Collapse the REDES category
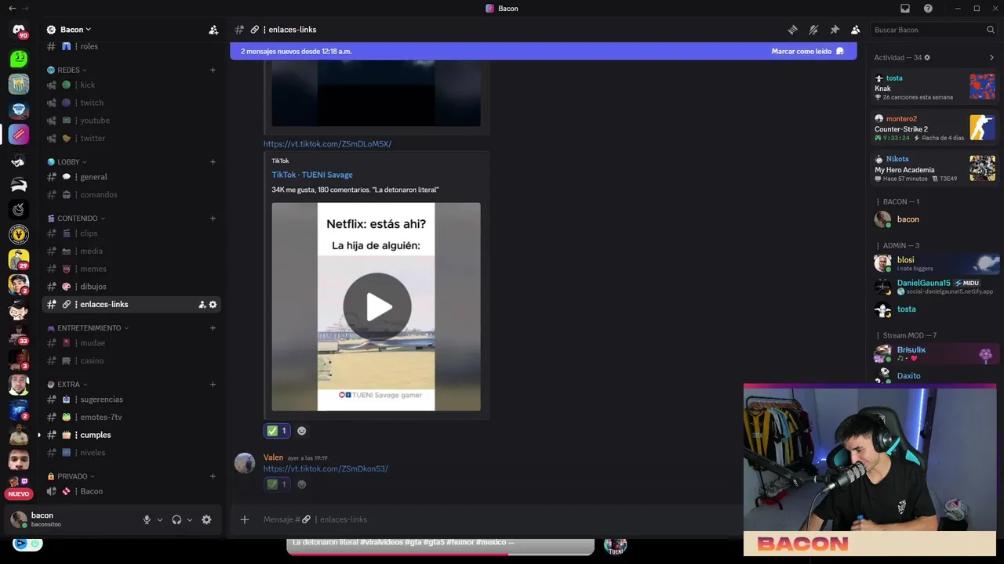This screenshot has width=1004, height=564. click(67, 70)
